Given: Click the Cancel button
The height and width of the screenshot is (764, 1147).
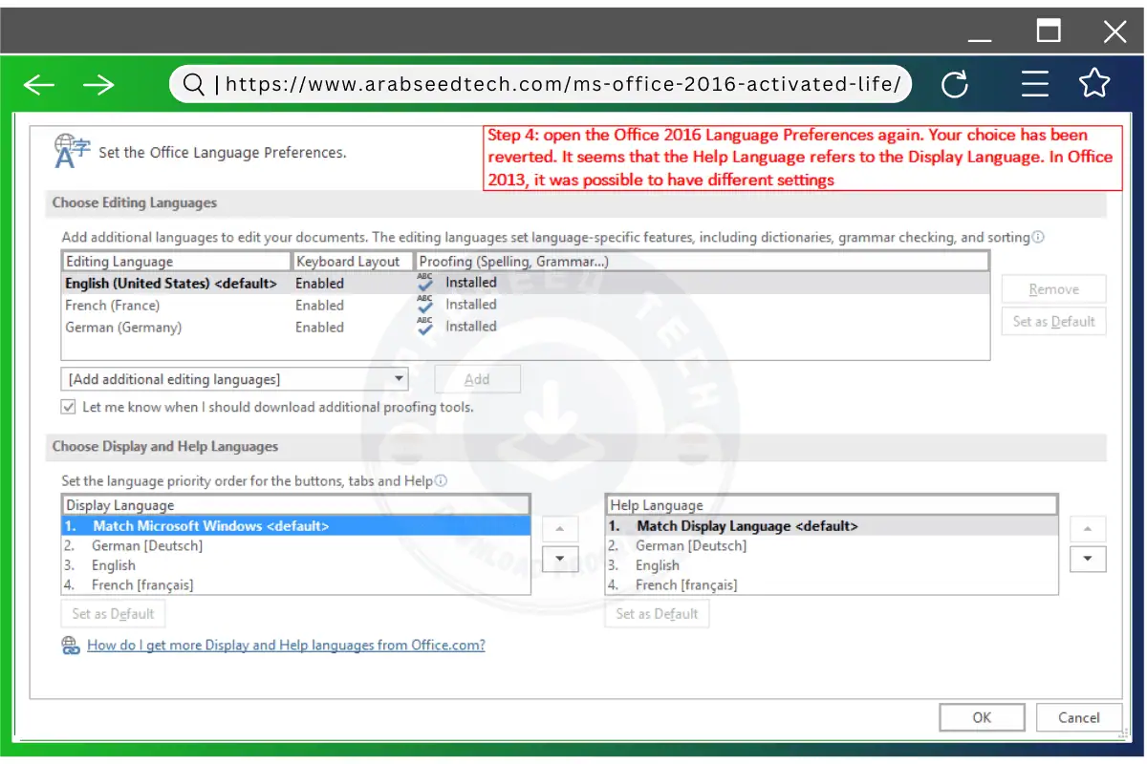Looking at the screenshot, I should point(1079,717).
